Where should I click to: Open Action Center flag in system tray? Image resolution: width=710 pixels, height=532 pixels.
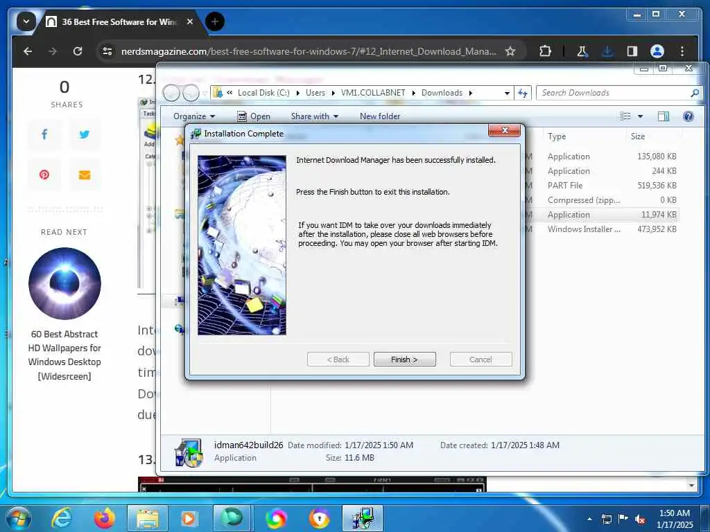pyautogui.click(x=623, y=519)
